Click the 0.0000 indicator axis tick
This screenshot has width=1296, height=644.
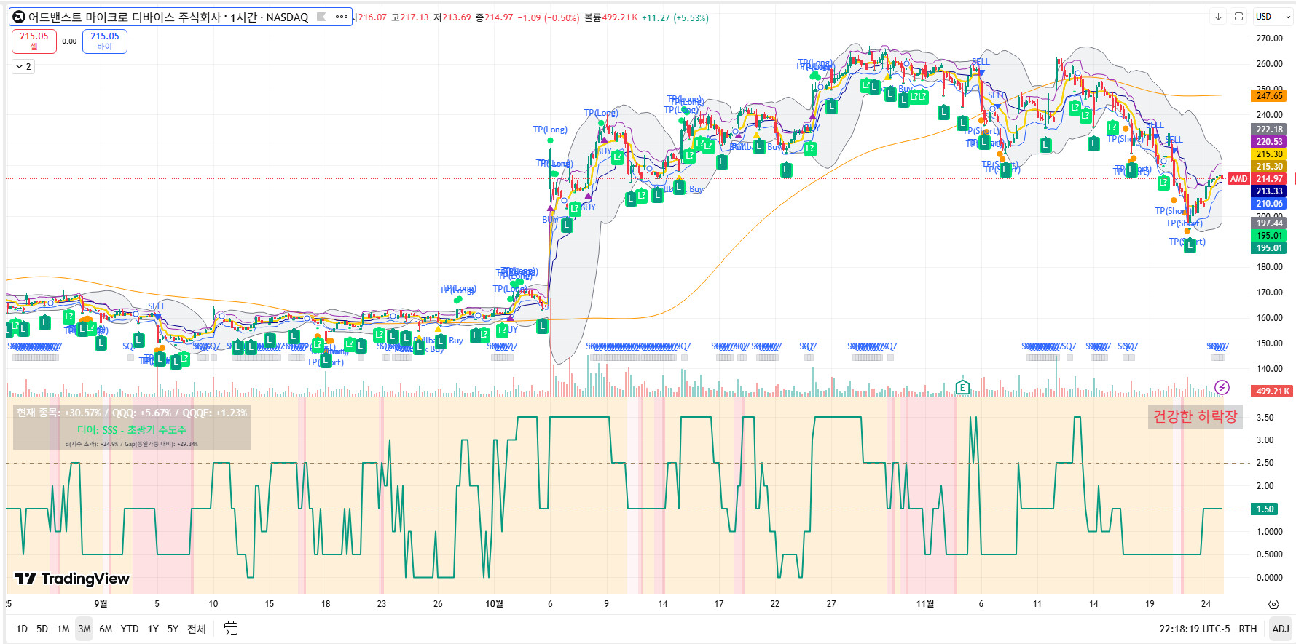click(1269, 578)
